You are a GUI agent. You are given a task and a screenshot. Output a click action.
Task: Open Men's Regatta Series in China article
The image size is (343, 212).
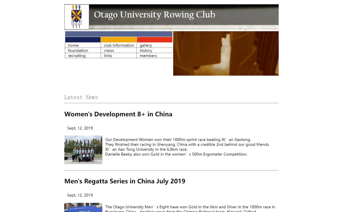pos(125,181)
